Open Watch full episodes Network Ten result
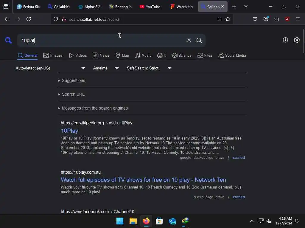 (x=143, y=180)
